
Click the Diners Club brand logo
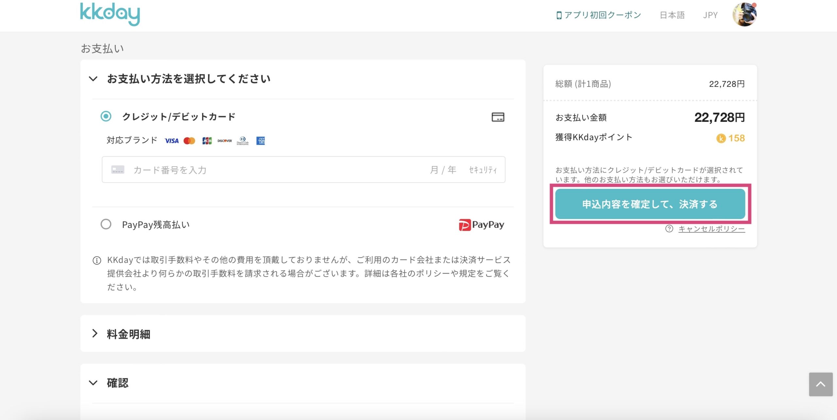243,141
